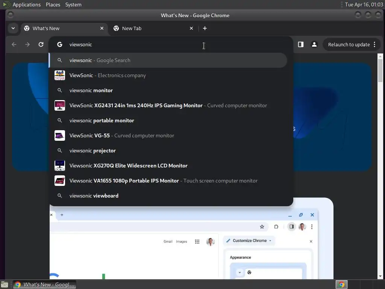
Task: Open Chrome three-dot menu
Action: click(374, 44)
